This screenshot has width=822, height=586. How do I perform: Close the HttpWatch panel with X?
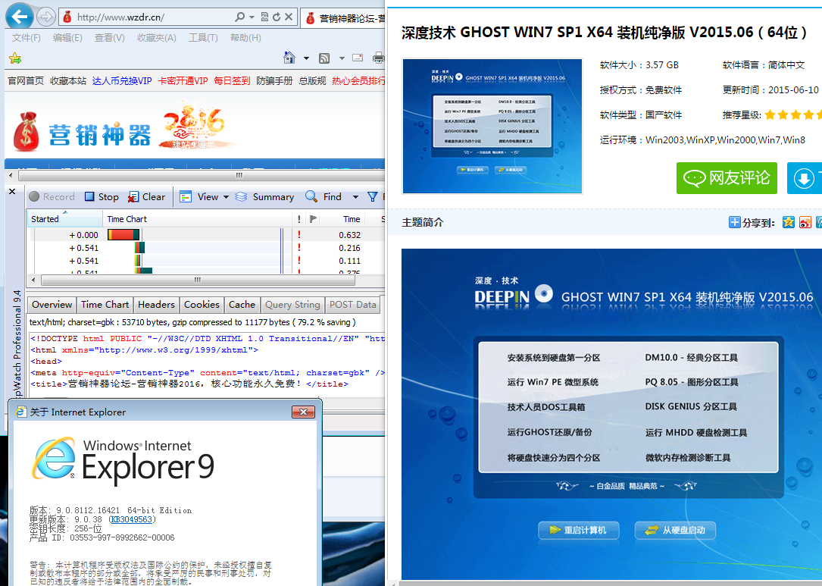(12, 192)
